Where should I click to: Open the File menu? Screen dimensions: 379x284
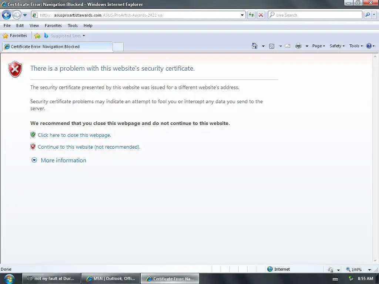tap(7, 26)
